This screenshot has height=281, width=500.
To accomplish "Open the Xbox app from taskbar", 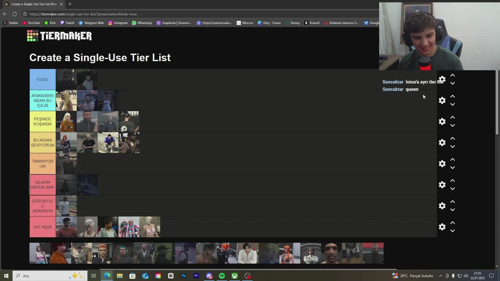I will point(234,276).
